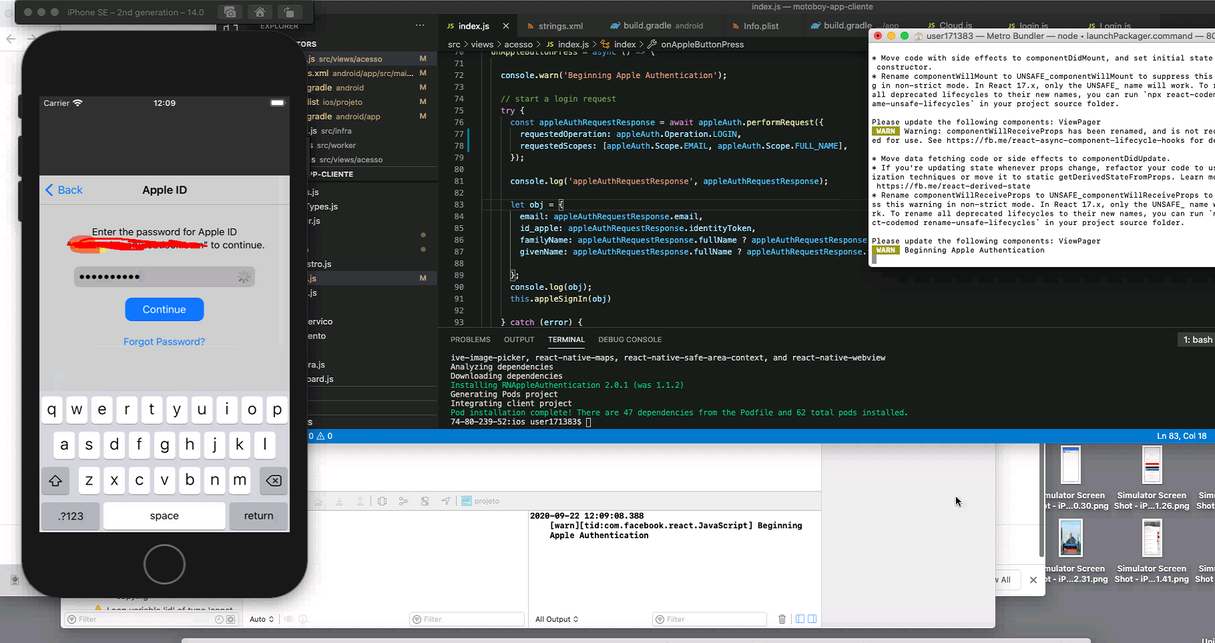1215x643 pixels.
Task: Open the PROBLEMS panel tab
Action: 471,340
